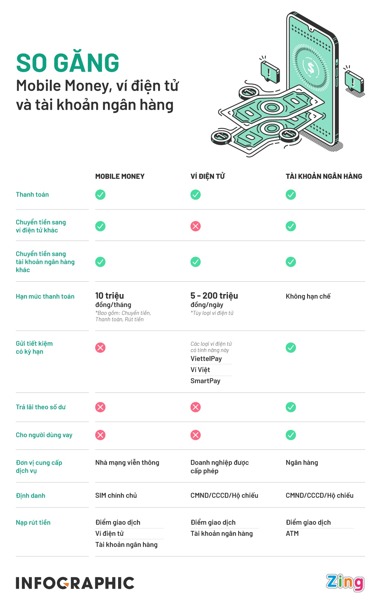Click the exclamation speech bubble right of phone
This screenshot has height=609, width=381.
tap(354, 82)
